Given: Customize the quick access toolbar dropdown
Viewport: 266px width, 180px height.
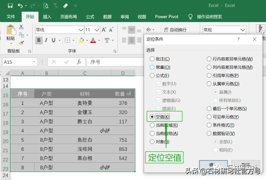Looking at the screenshot, I should pos(75,6).
